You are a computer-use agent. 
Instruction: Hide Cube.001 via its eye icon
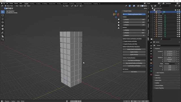pos(177,16)
